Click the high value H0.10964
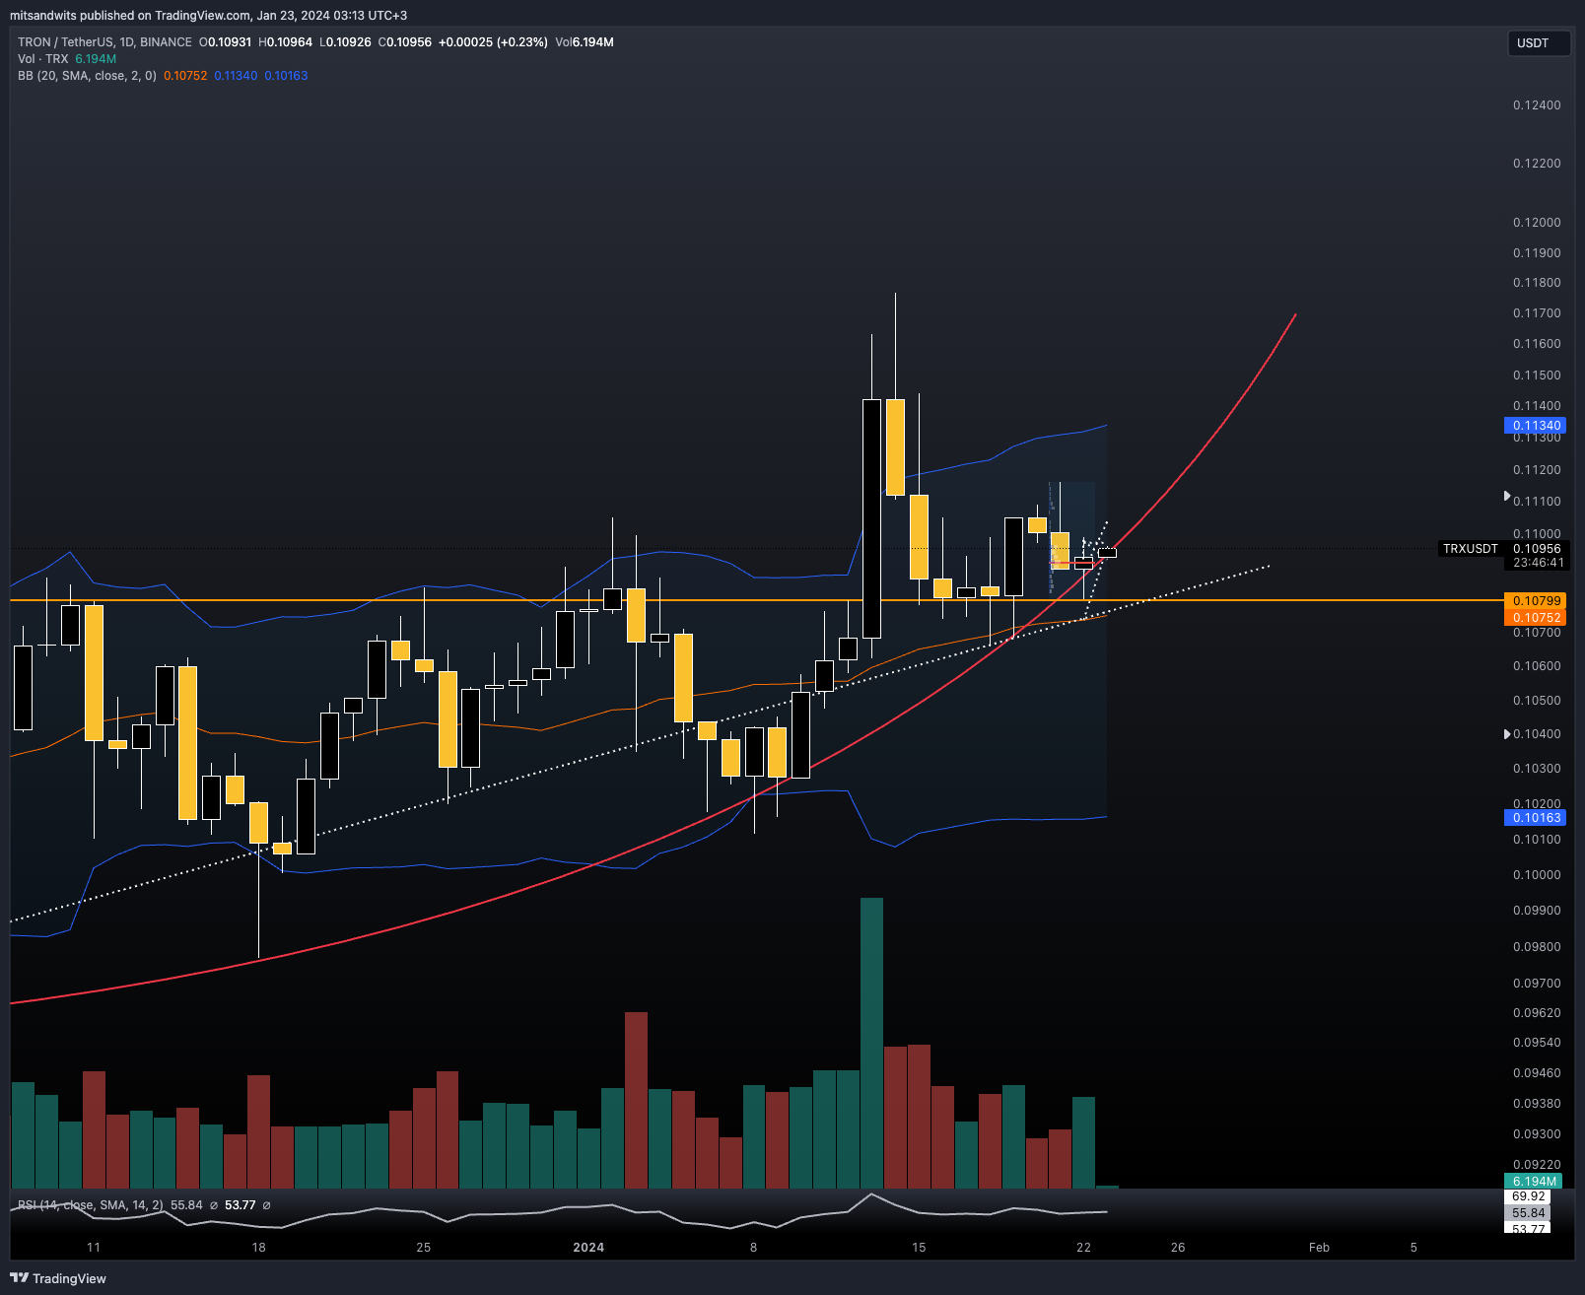The image size is (1585, 1295). click(x=285, y=42)
